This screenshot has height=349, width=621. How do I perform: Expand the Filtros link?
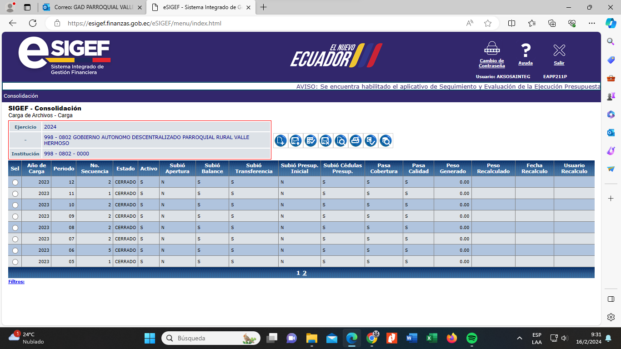click(16, 282)
